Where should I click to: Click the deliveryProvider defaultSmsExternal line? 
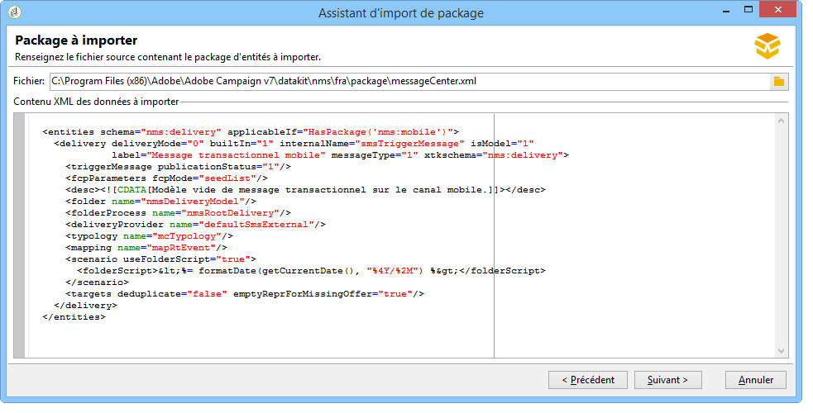195,225
